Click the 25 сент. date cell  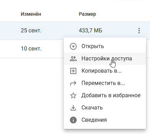point(31,31)
